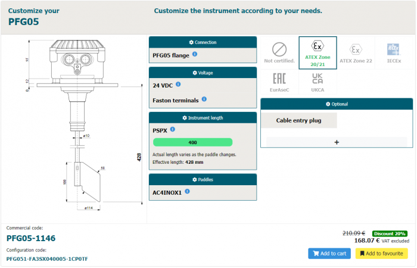
Task: Add the product to cart
Action: pyautogui.click(x=329, y=254)
